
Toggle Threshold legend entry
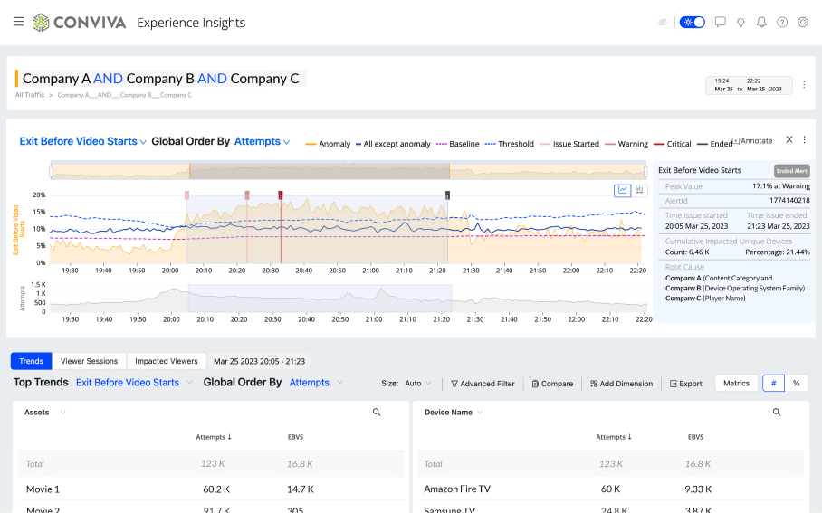click(x=509, y=144)
